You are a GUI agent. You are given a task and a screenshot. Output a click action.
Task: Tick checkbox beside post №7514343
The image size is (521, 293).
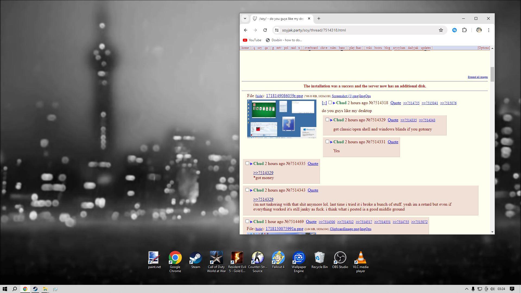(247, 190)
